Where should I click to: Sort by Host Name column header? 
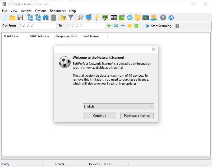(94, 36)
